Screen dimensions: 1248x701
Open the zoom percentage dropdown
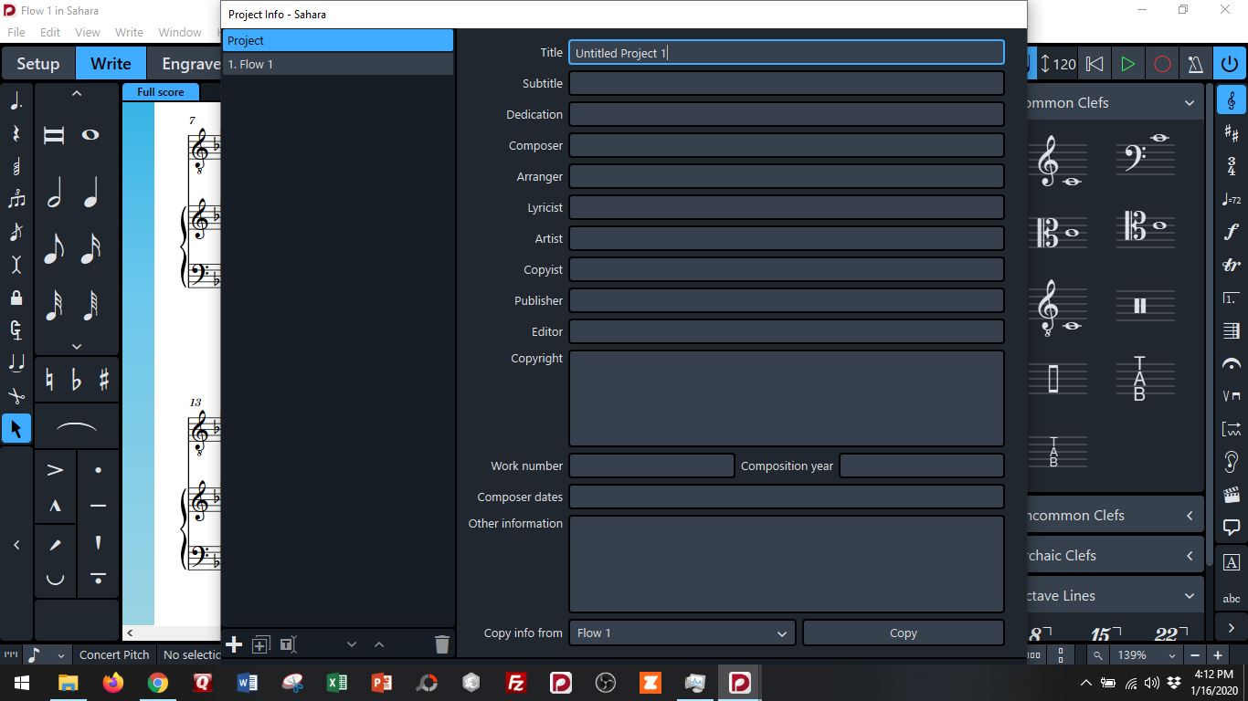point(1148,654)
